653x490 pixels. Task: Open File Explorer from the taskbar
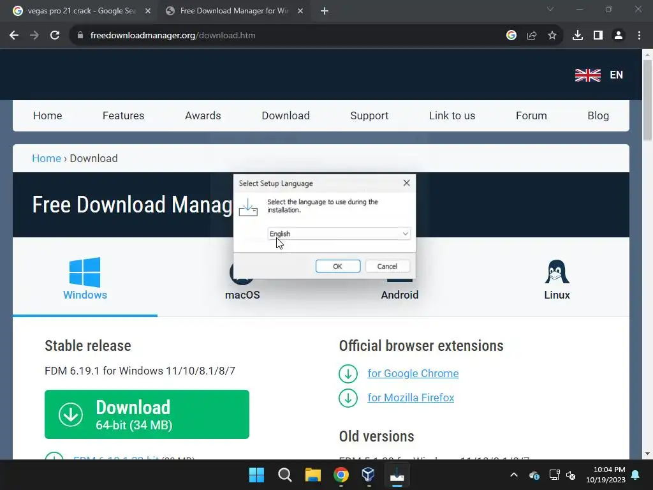coord(312,475)
